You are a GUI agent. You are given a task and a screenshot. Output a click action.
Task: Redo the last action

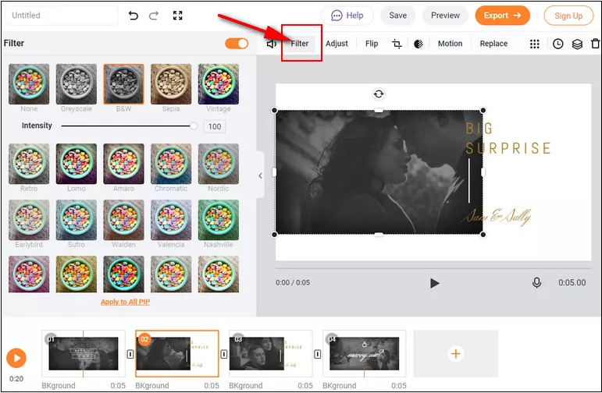click(154, 16)
